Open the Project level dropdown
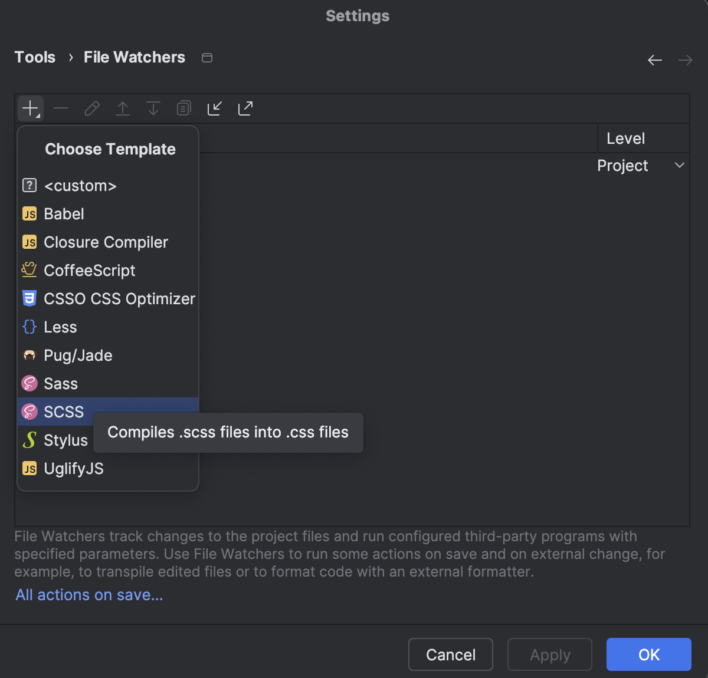The width and height of the screenshot is (708, 678). tap(679, 165)
